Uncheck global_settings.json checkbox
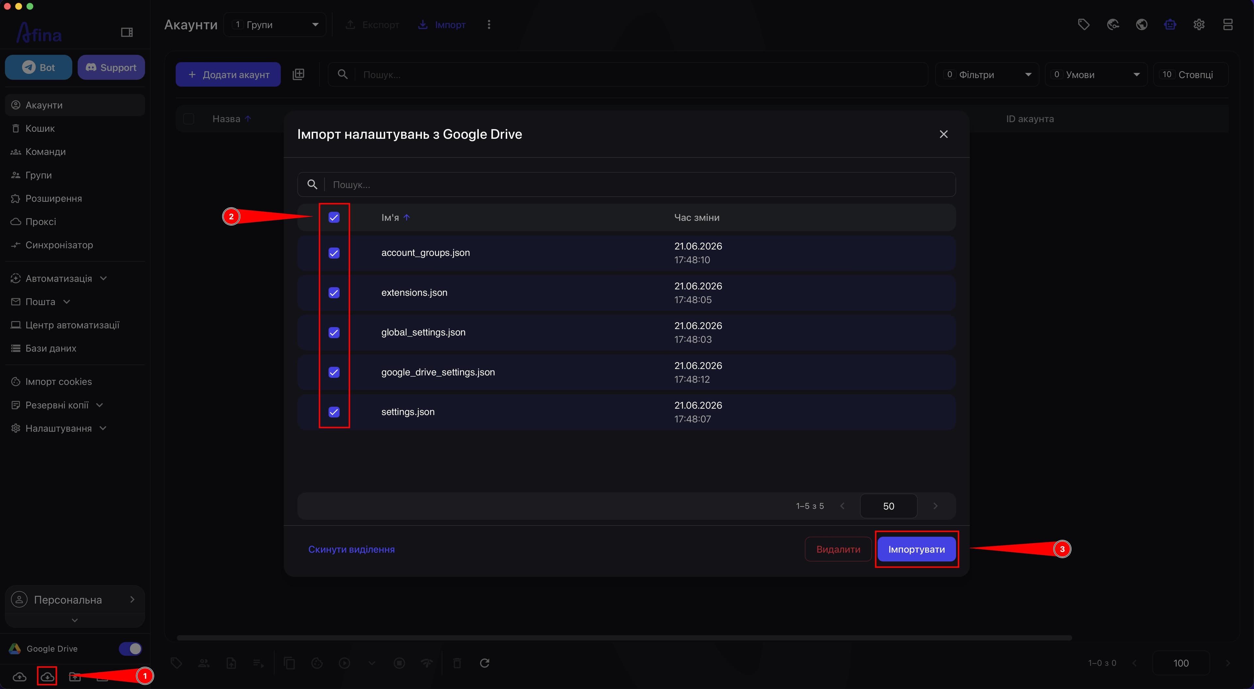The width and height of the screenshot is (1254, 689). (334, 332)
